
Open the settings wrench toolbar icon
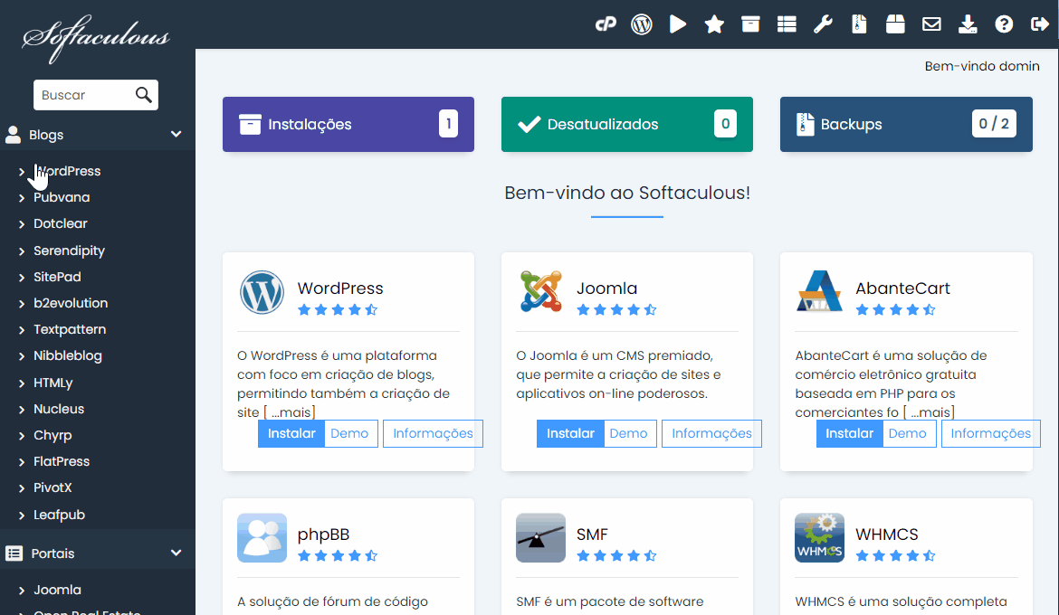coord(823,25)
